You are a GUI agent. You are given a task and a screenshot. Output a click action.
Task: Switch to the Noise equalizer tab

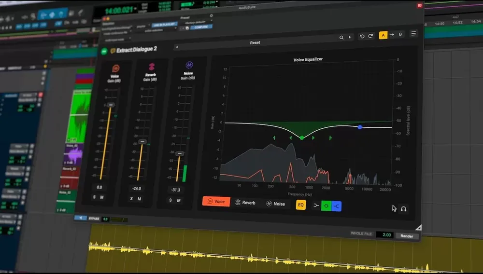pyautogui.click(x=276, y=204)
